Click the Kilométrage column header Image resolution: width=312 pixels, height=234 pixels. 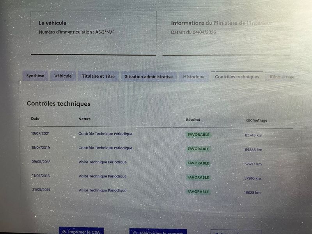tap(256, 121)
